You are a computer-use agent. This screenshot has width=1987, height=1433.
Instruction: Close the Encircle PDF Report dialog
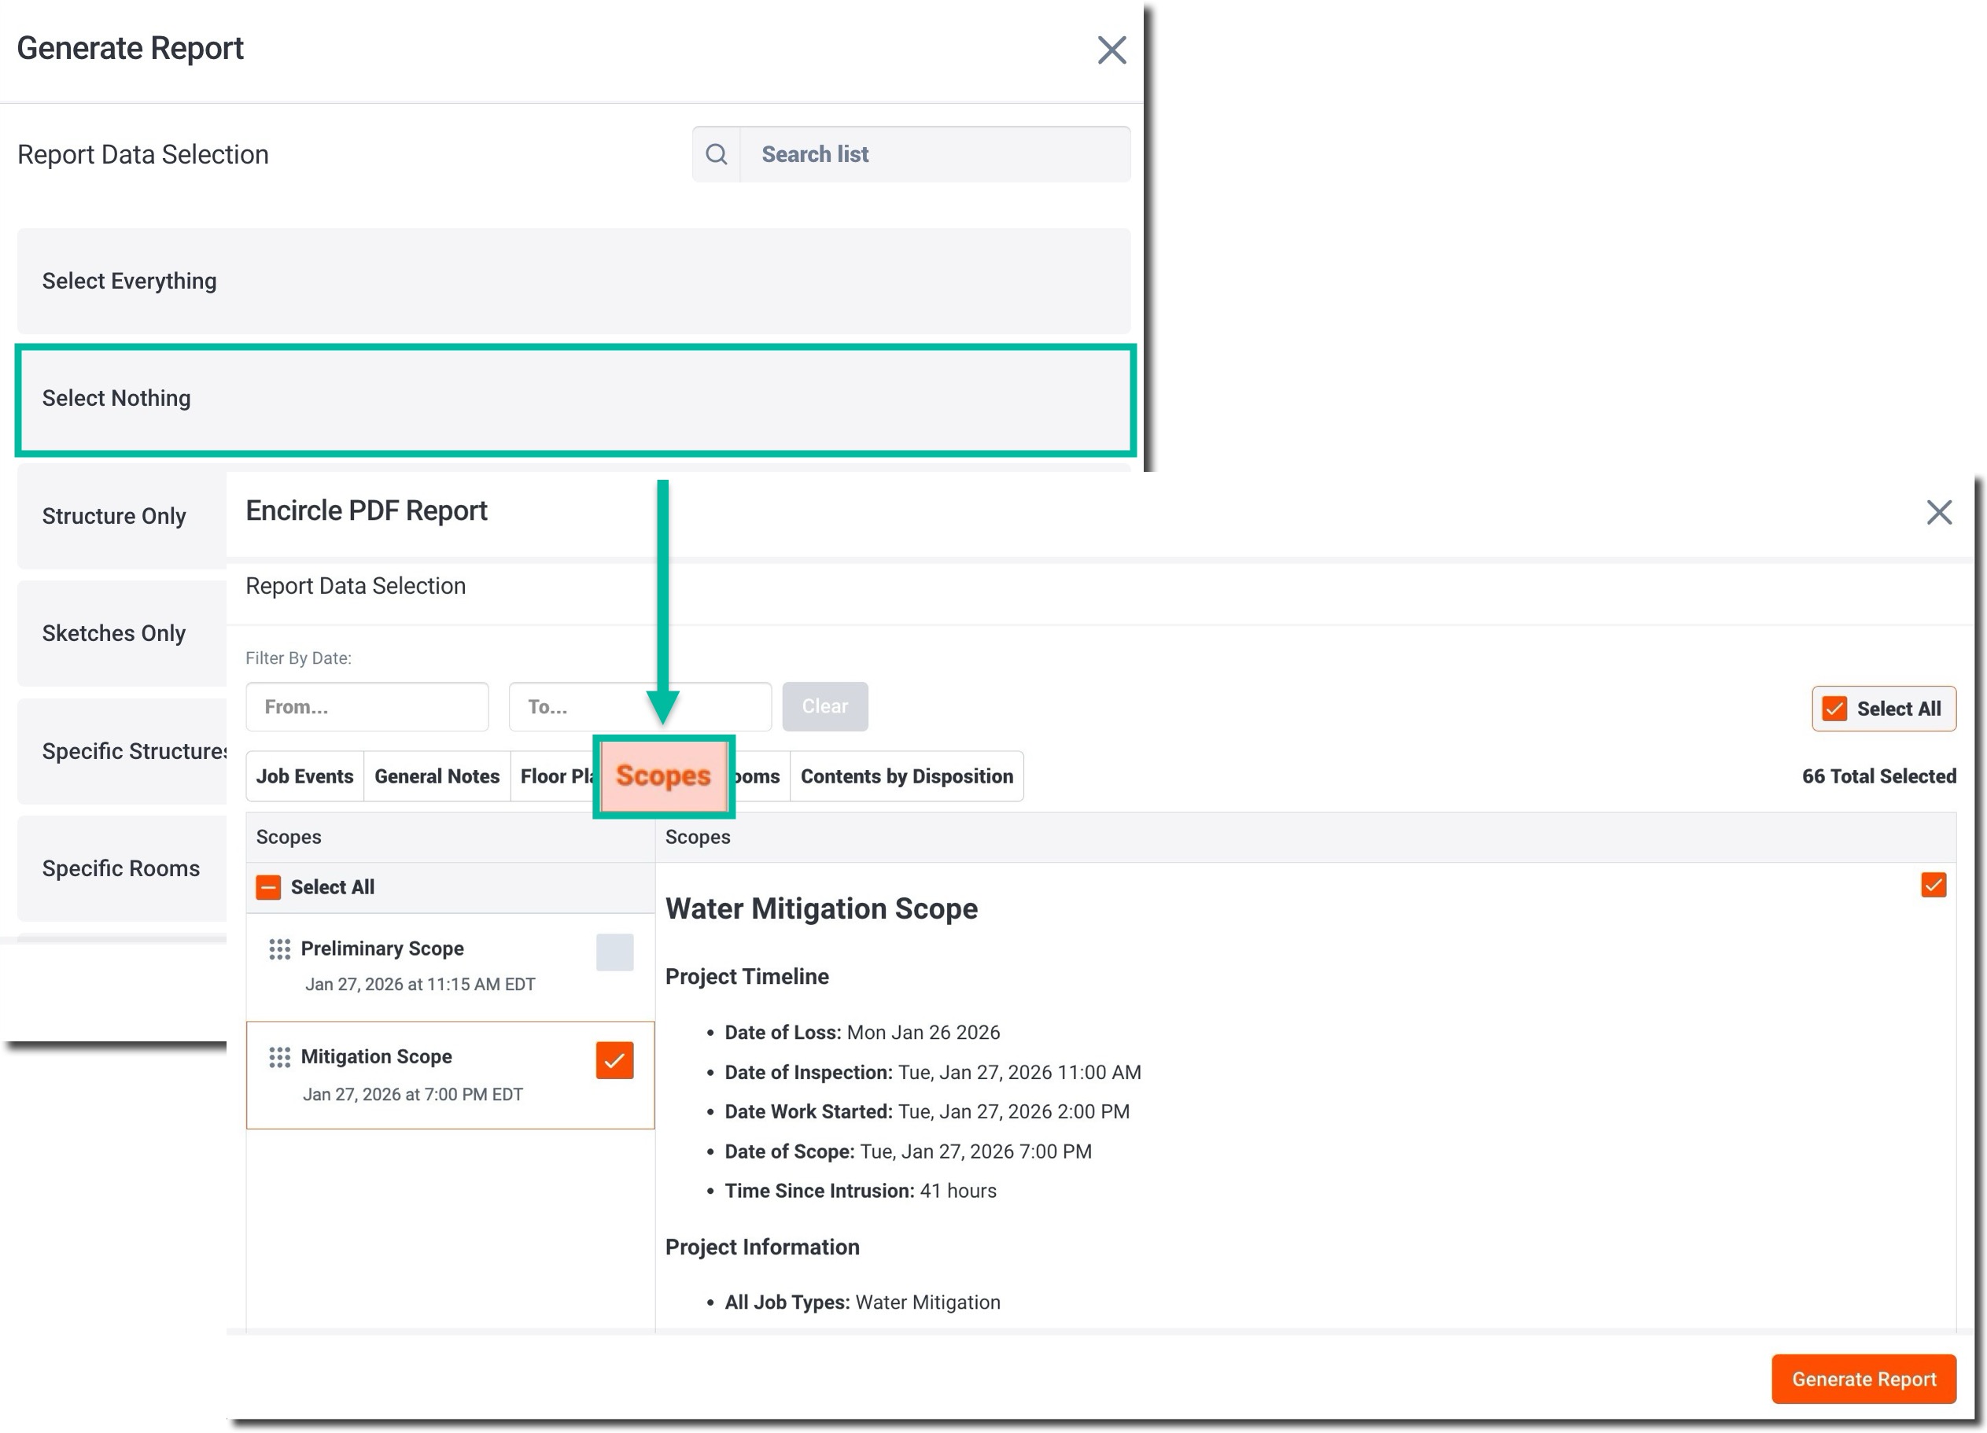1938,513
